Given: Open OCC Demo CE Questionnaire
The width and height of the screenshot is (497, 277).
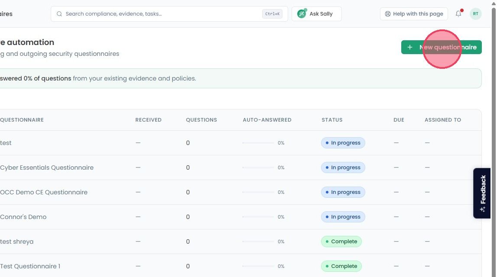Looking at the screenshot, I should point(44,192).
